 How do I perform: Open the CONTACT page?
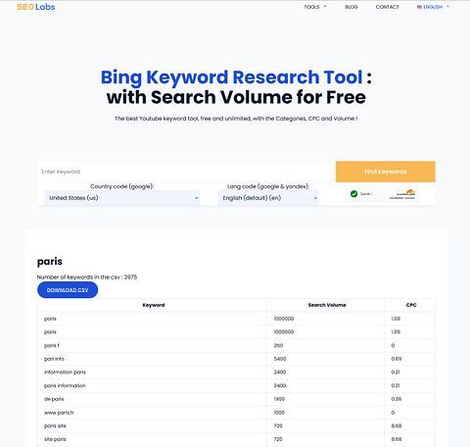pos(387,7)
